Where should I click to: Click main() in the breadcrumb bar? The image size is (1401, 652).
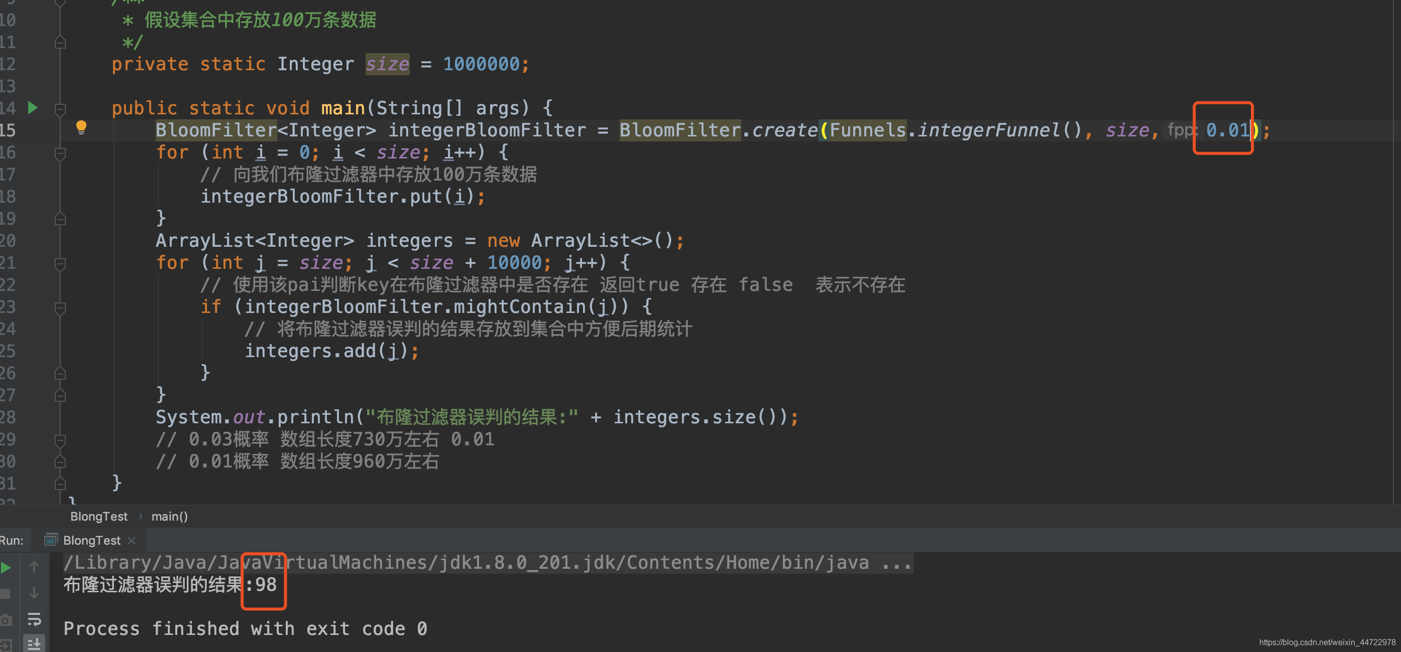click(x=170, y=516)
